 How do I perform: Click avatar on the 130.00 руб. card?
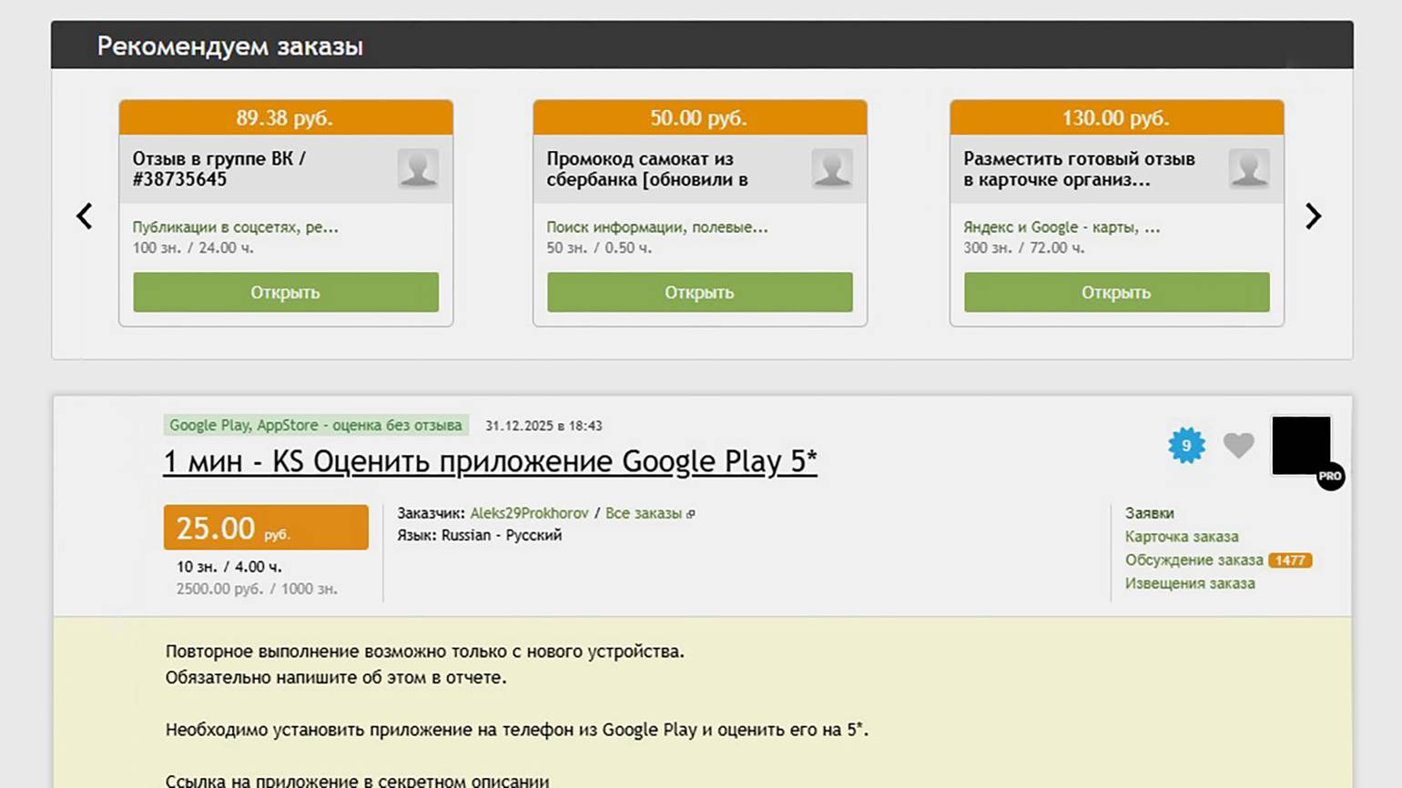[x=1248, y=169]
